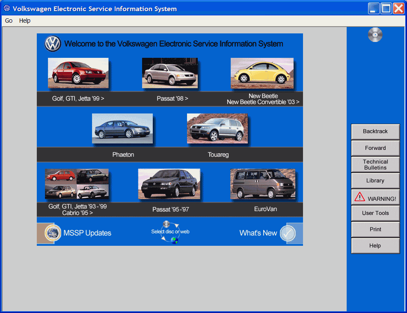Screen dimensions: 407x313
Task: Click New Beetle Convertible '03 > label
Action: [x=263, y=102]
